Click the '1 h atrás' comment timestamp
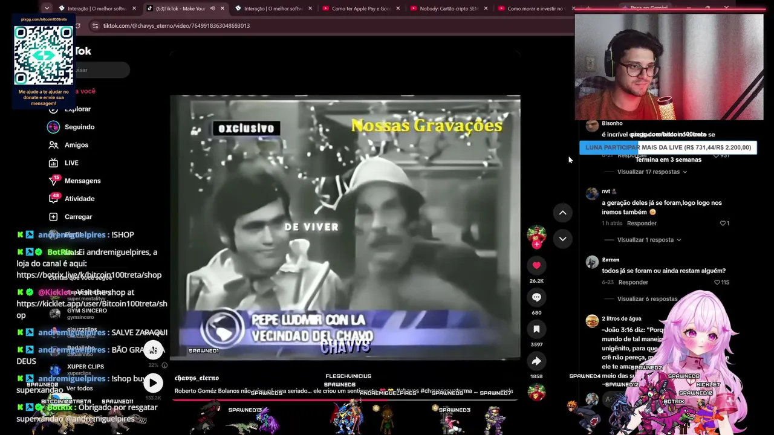Viewport: 774px width, 435px height. (x=612, y=224)
